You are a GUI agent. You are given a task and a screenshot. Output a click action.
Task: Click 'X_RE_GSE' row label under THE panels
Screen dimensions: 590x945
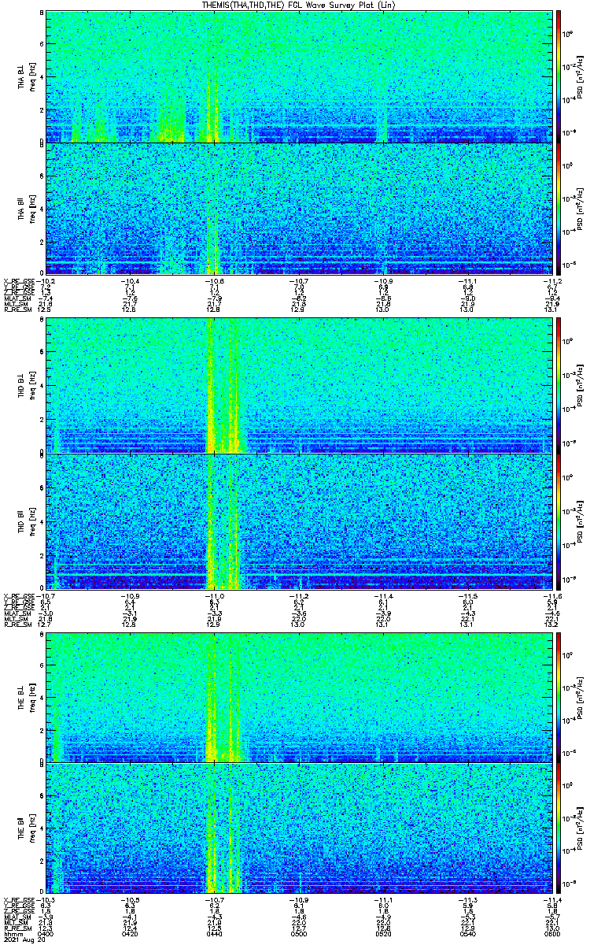17,901
